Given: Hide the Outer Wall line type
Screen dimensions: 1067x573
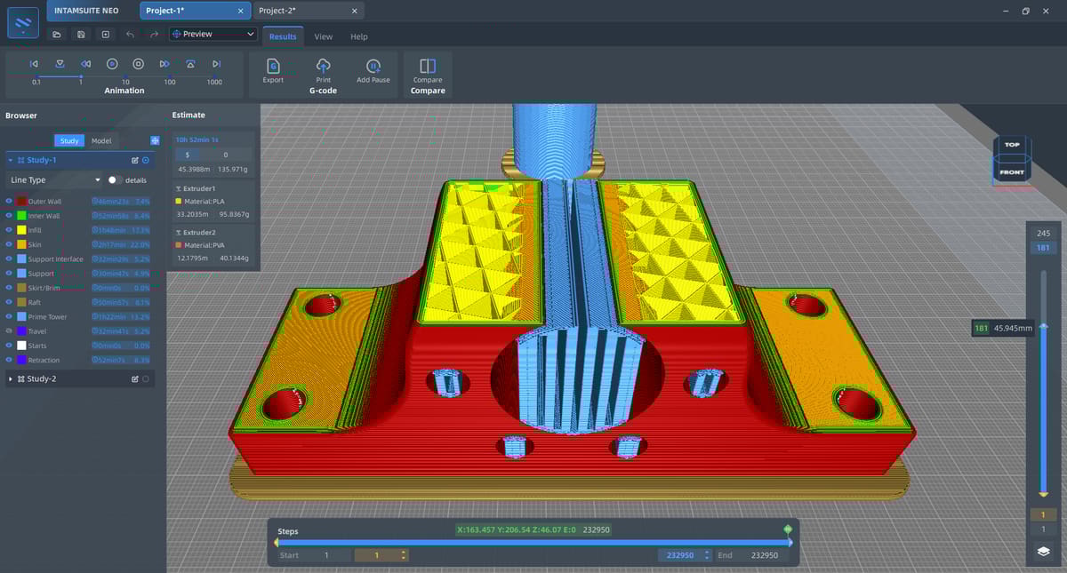Looking at the screenshot, I should pyautogui.click(x=8, y=200).
